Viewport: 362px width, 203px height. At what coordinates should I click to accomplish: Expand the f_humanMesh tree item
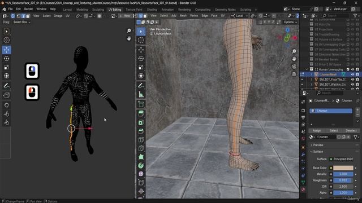click(x=312, y=74)
